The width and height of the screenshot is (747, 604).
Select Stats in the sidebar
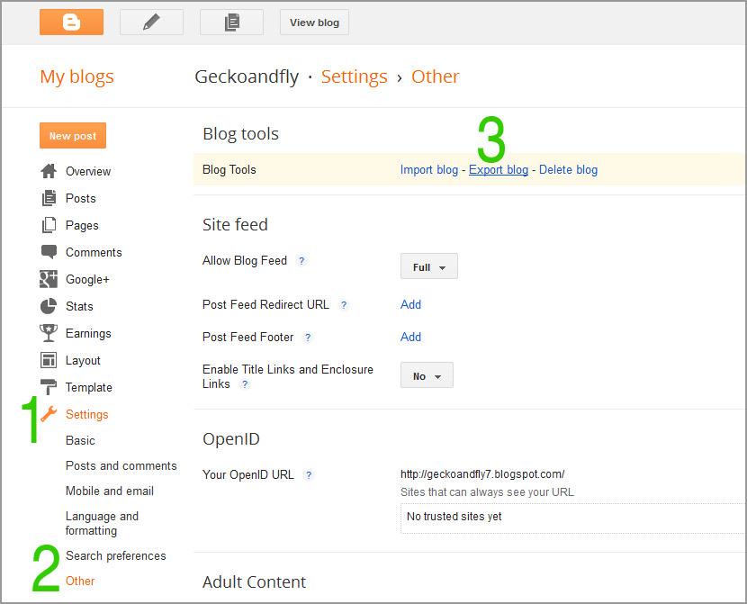pyautogui.click(x=79, y=306)
